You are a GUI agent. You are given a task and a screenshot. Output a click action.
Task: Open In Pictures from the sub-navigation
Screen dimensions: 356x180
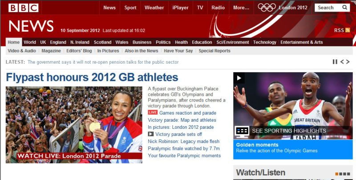(x=108, y=51)
